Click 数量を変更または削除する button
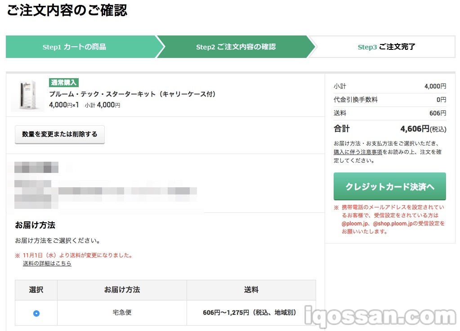Image resolution: width=460 pixels, height=331 pixels. (59, 134)
